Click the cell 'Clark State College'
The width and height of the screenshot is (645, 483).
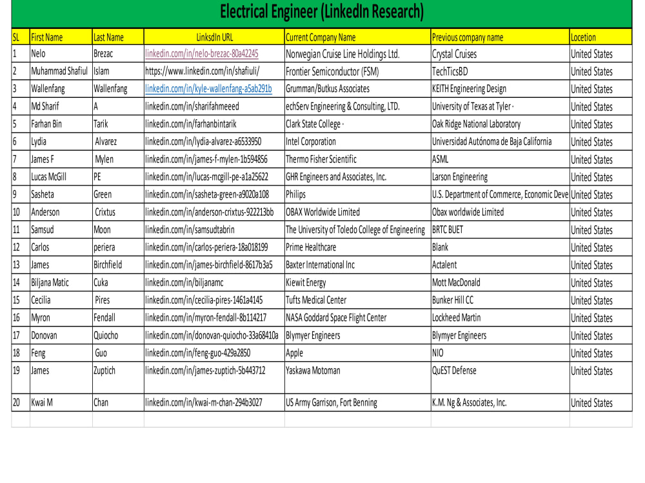pyautogui.click(x=357, y=124)
